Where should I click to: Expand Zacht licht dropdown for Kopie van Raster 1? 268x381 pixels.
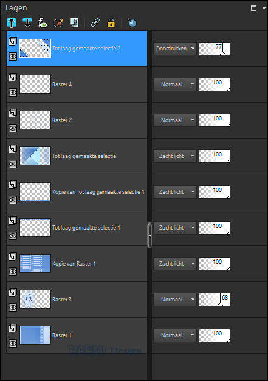[x=174, y=264]
